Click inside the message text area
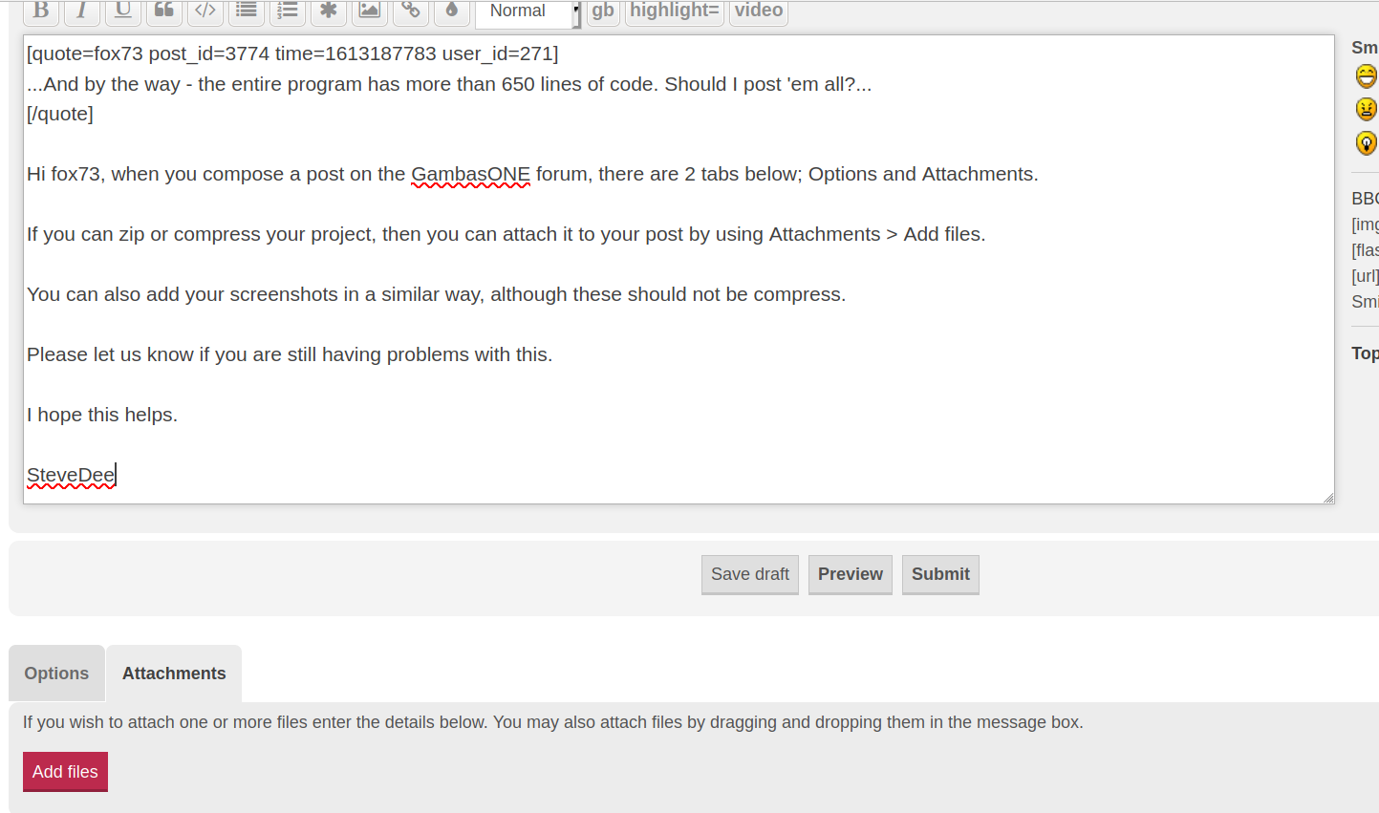The image size is (1379, 813). pos(669,382)
